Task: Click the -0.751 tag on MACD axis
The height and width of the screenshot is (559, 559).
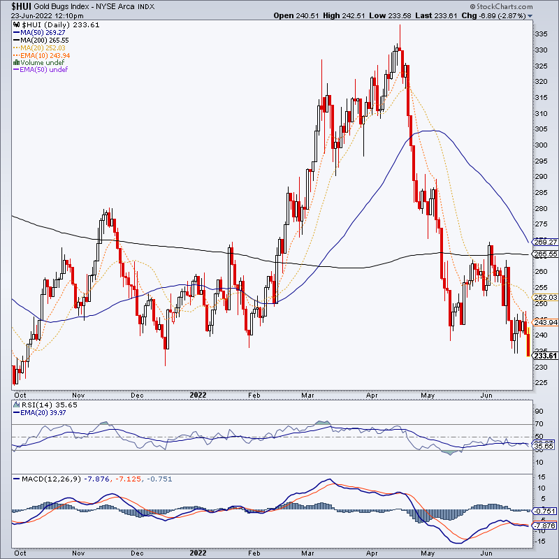Action: pos(544,511)
